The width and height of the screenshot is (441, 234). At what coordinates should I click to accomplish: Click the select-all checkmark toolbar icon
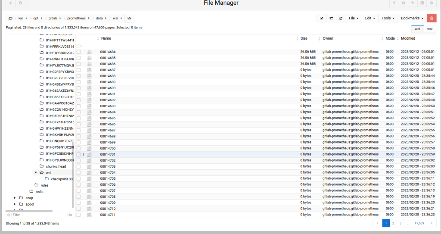321,18
